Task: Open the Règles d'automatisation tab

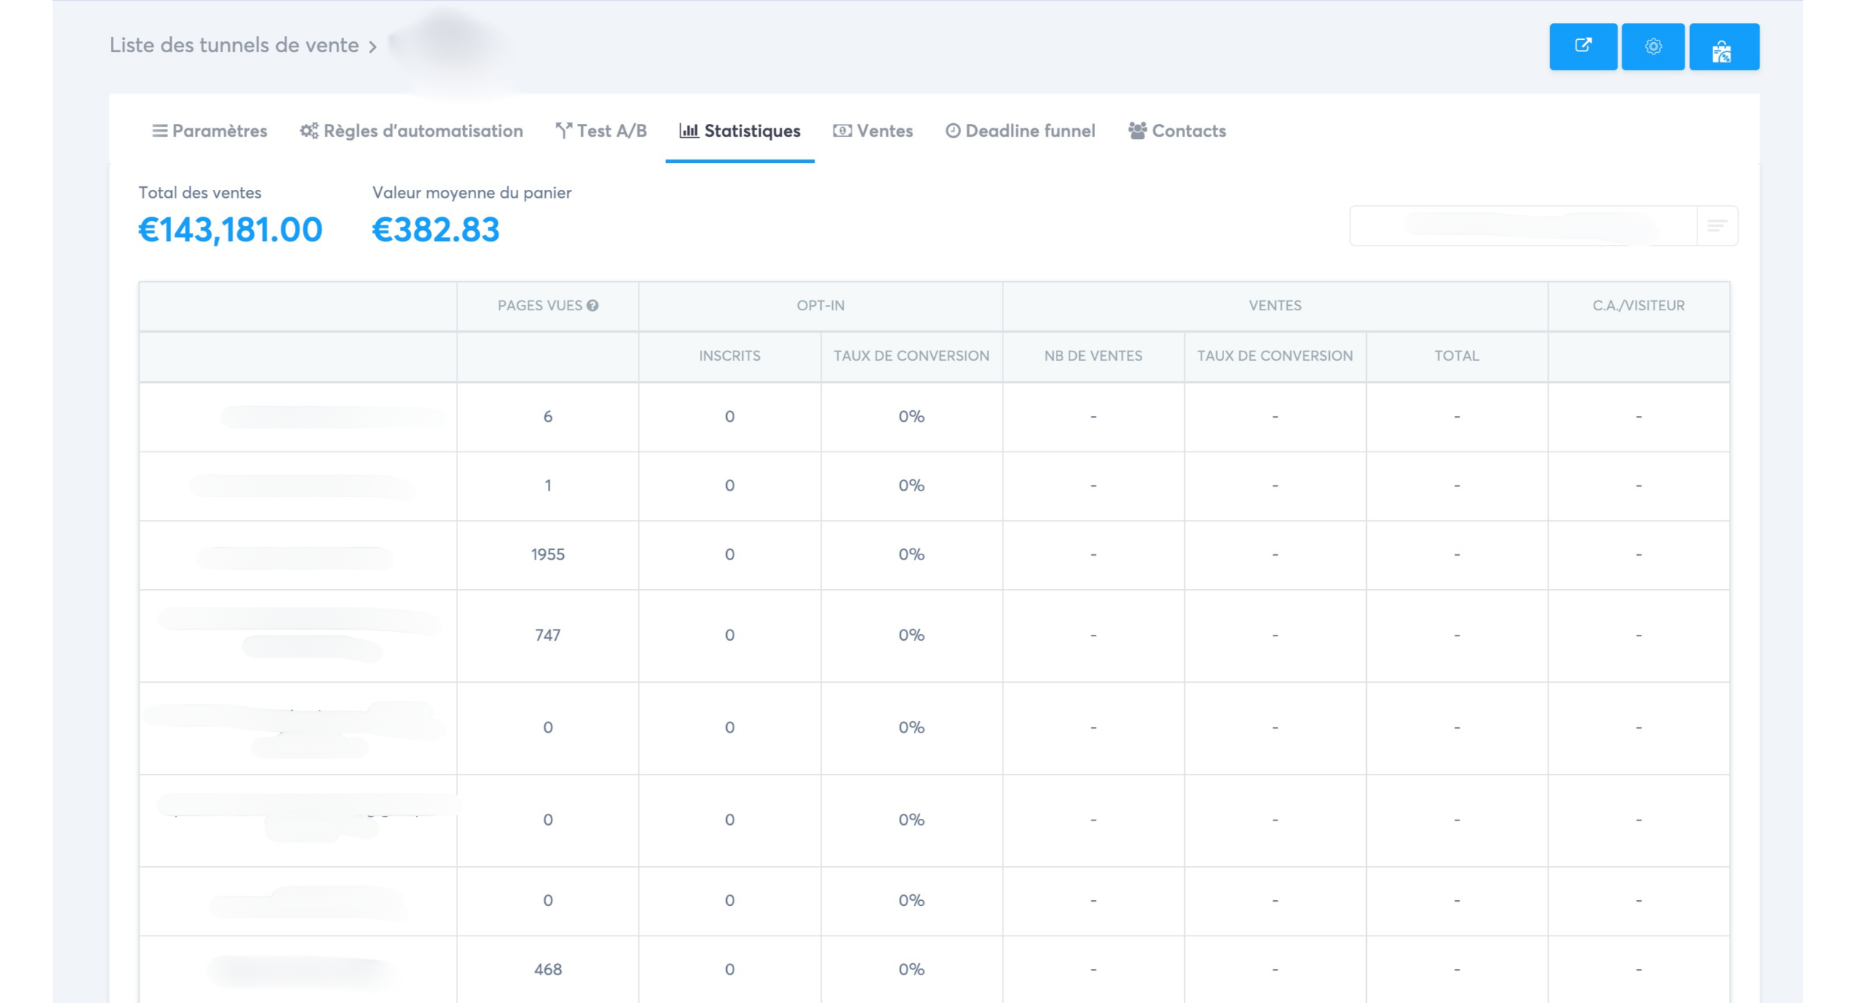Action: click(423, 130)
